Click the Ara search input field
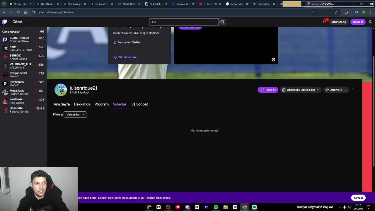This screenshot has width=375, height=211. point(184,22)
